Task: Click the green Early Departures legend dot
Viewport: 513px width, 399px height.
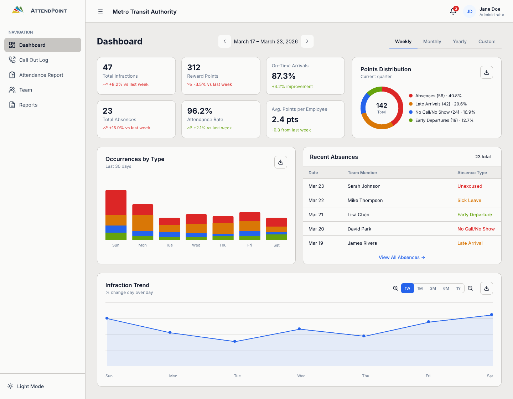Action: pyautogui.click(x=411, y=120)
